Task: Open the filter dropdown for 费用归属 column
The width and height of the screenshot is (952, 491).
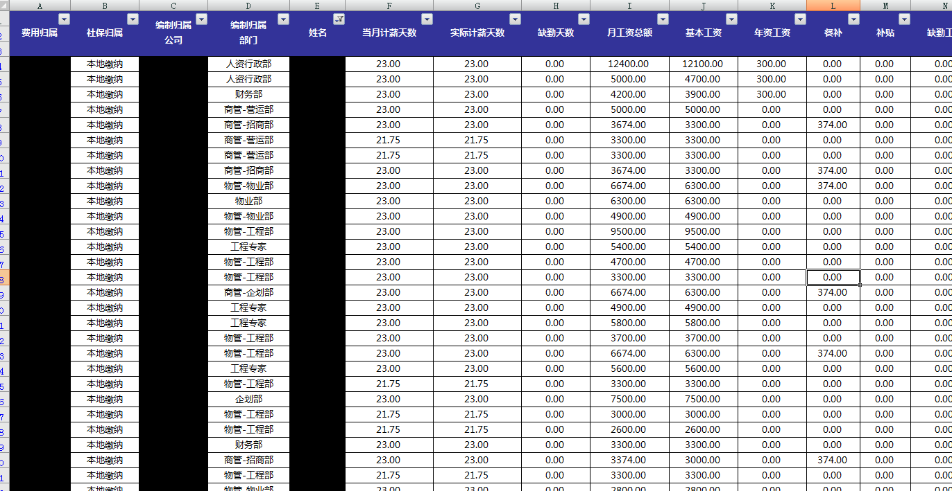Action: (x=65, y=19)
